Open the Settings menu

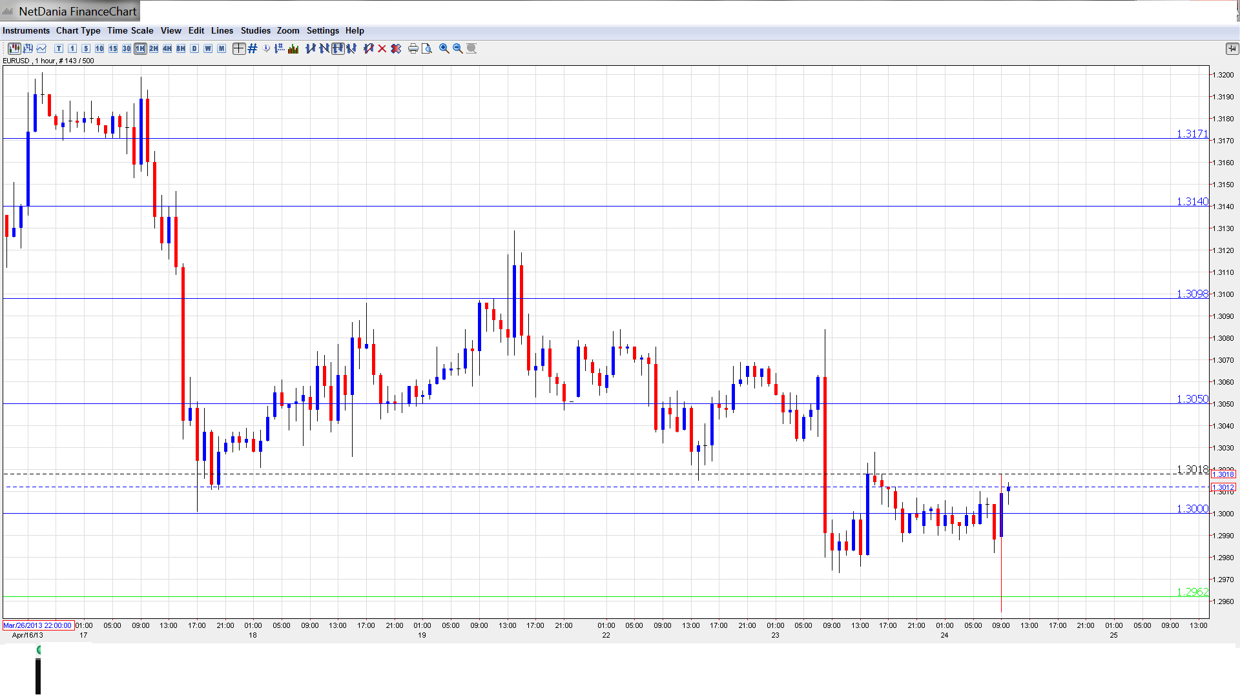pos(322,30)
